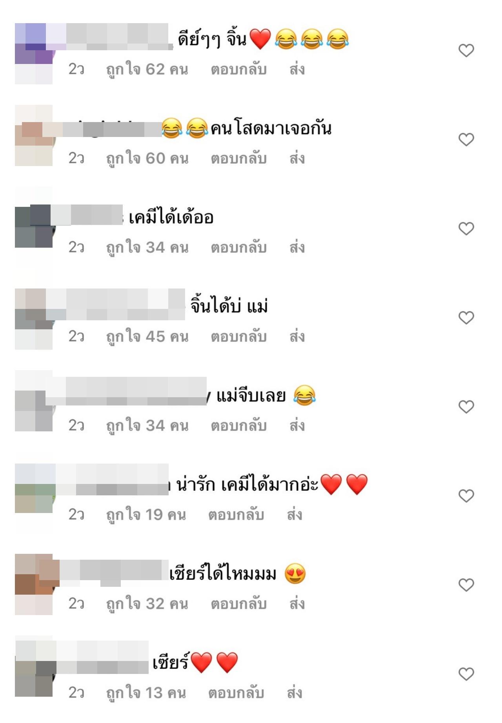Viewport: 502px width, 723px height.
Task: View who liked the 62-likes comment
Action: coord(147,69)
